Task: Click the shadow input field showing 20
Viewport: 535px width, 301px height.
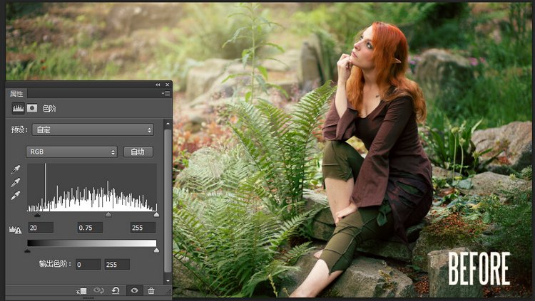Action: 41,228
